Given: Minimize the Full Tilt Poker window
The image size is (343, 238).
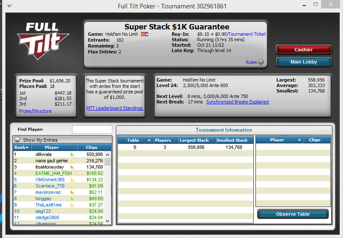Looking at the screenshot, I should coord(304,5).
